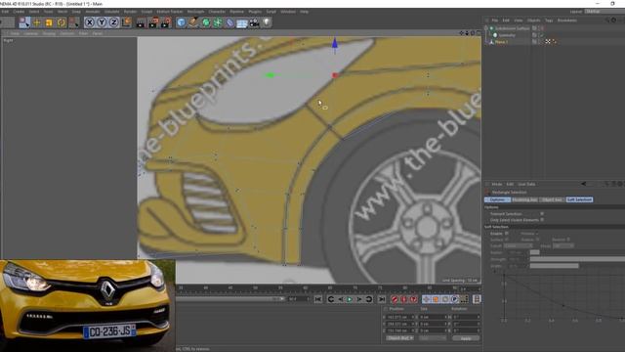This screenshot has width=625, height=352.
Task: Click Render View clapperboard icon
Action: pyautogui.click(x=141, y=22)
